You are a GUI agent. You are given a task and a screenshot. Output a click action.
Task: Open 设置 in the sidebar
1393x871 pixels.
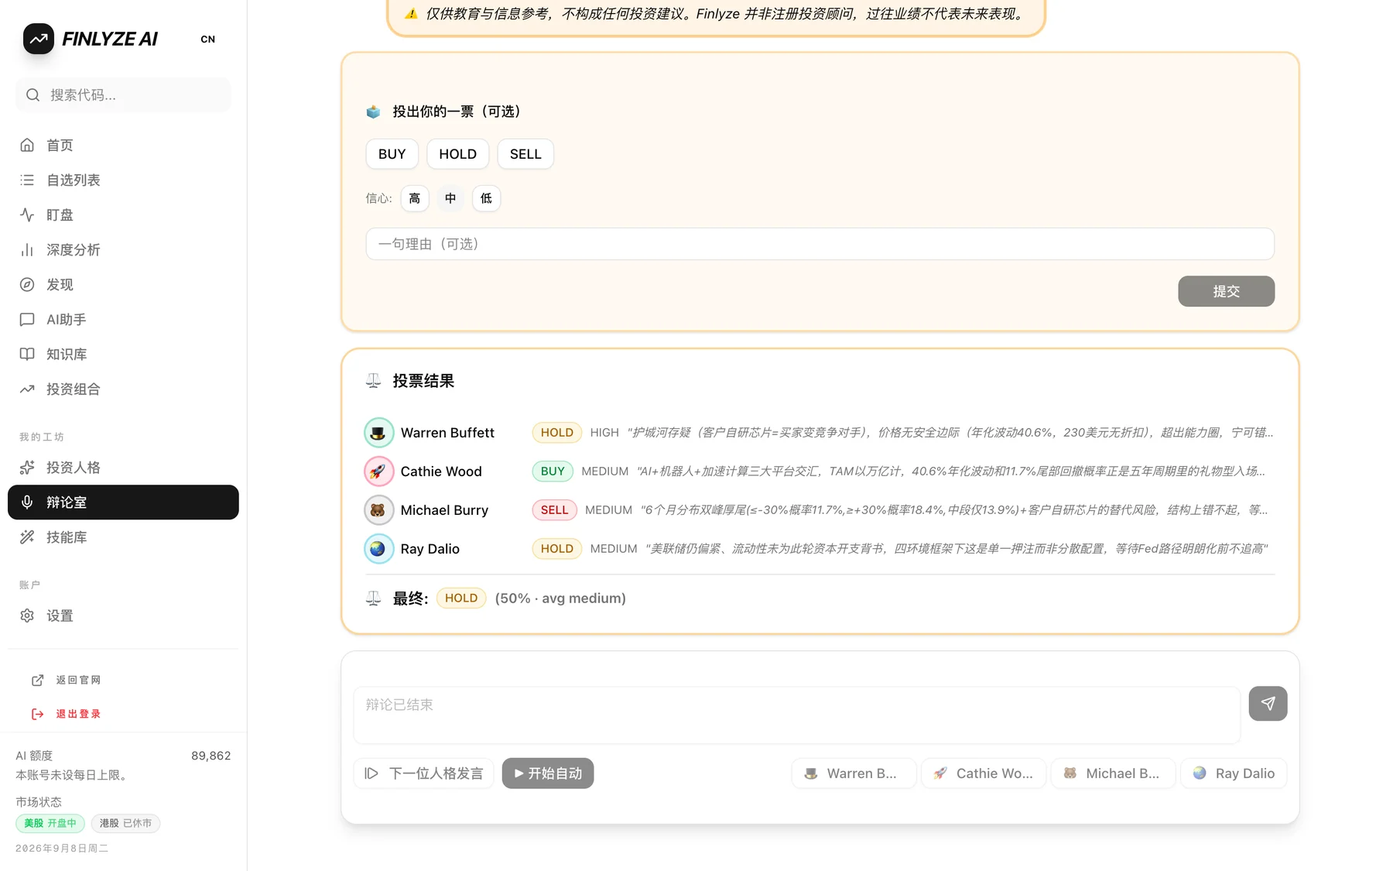pyautogui.click(x=123, y=616)
